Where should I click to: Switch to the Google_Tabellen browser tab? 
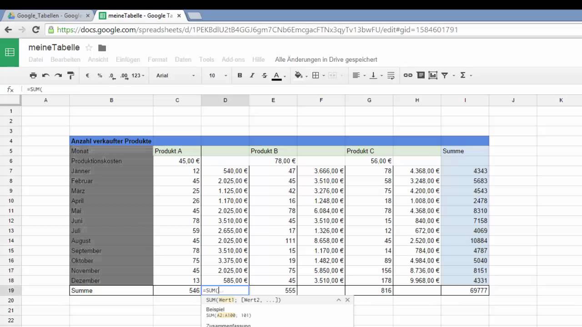click(x=47, y=16)
